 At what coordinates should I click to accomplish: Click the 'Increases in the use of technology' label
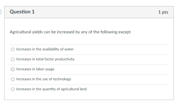pos(44,79)
